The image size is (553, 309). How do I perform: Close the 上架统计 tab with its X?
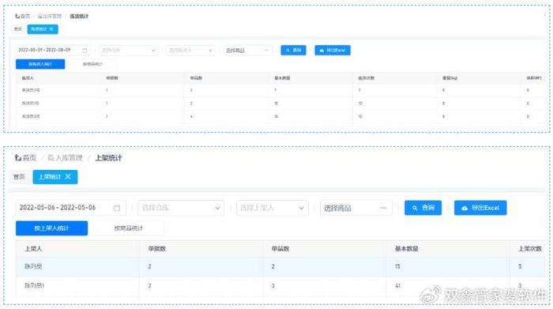[x=68, y=176]
